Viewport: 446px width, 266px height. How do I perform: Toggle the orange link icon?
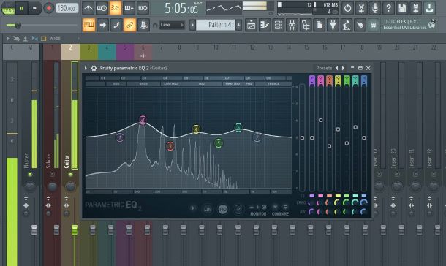coord(129,25)
